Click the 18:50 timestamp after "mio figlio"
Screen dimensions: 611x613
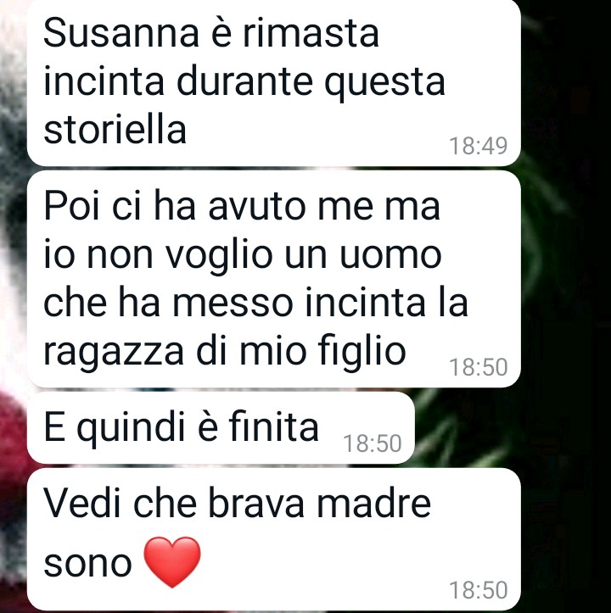coord(479,367)
